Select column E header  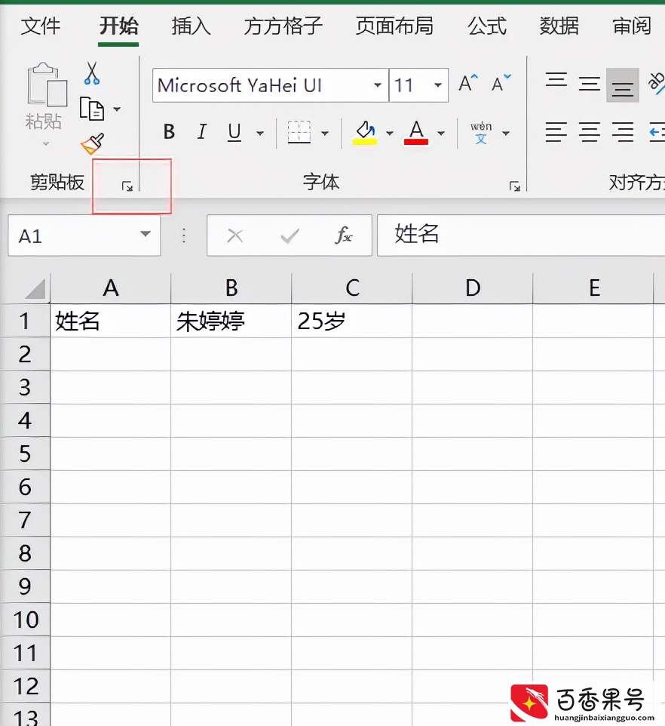tap(593, 288)
